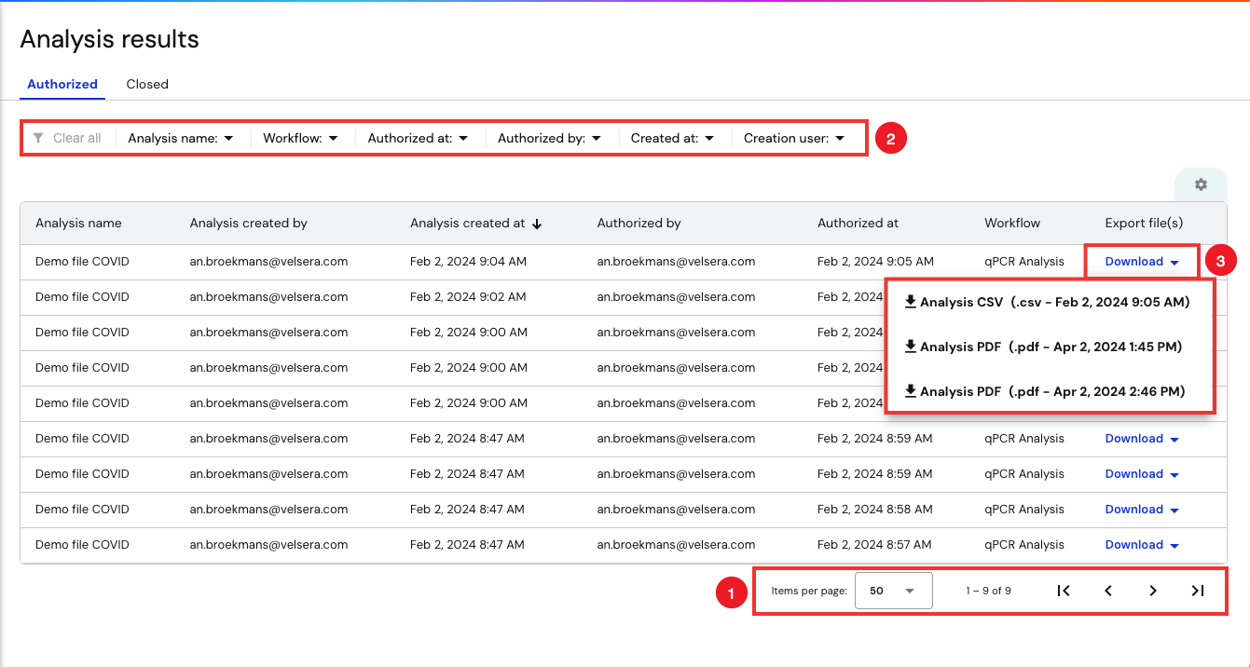Expand Download for 8:57 AM authorized row
Image resolution: width=1250 pixels, height=667 pixels.
[x=1142, y=545]
